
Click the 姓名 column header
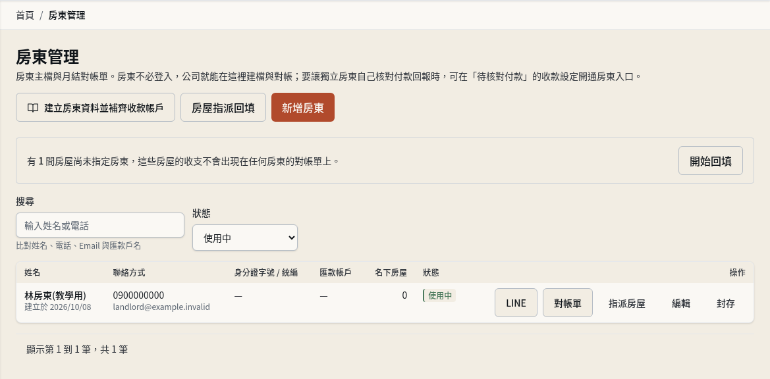tap(32, 272)
